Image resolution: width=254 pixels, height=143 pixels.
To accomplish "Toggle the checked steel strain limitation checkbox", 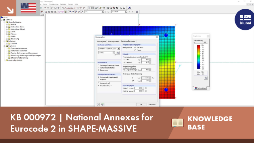I will click(133, 81).
